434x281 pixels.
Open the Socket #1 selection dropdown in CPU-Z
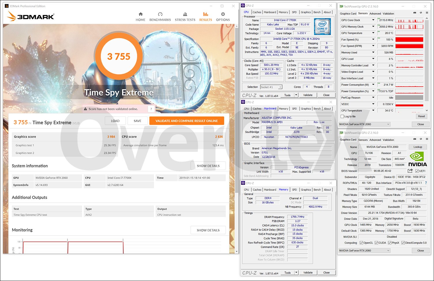271,87
